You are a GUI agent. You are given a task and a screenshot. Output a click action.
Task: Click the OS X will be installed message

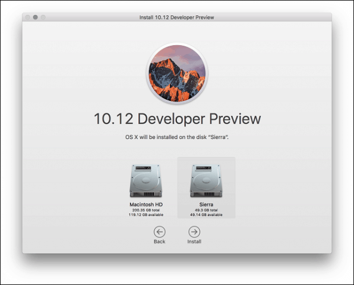tap(177, 137)
